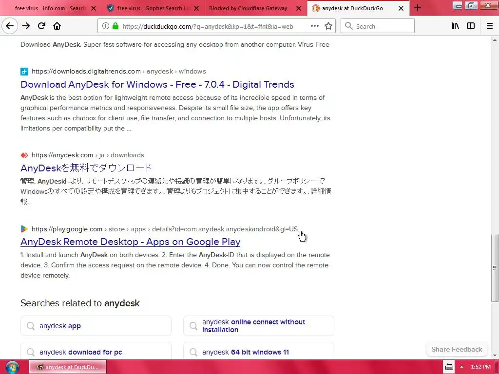Click the Firefox Search box
This screenshot has width=499, height=374.
coord(378,26)
